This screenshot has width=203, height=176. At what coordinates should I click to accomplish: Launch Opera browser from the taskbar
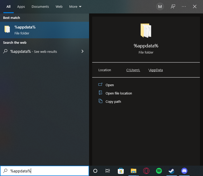coord(146,171)
